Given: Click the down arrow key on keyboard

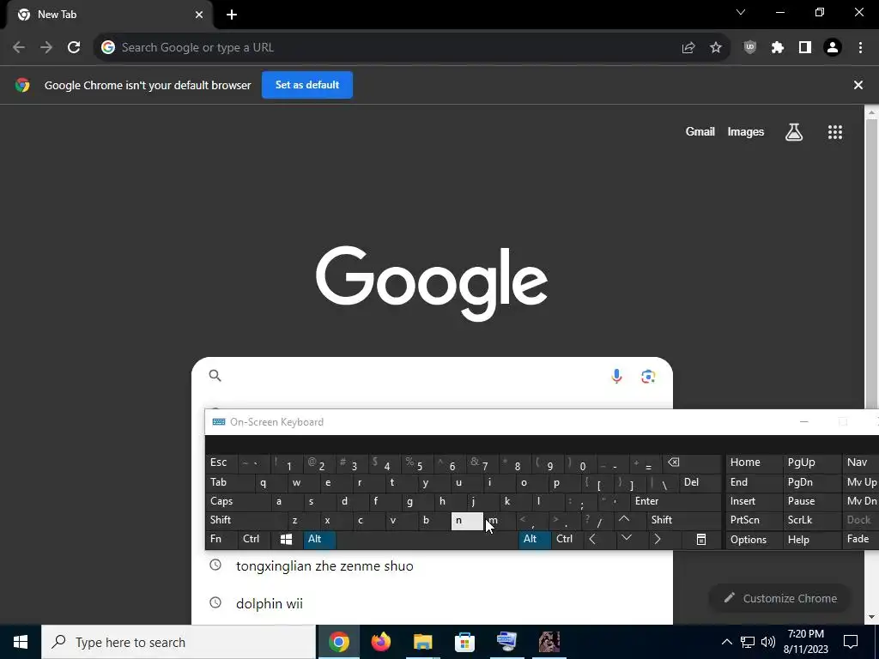Looking at the screenshot, I should click(x=626, y=539).
